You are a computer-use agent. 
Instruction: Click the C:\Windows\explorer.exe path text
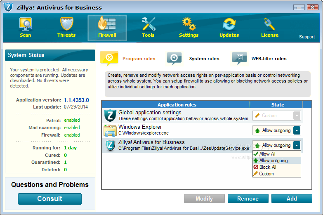[144, 133]
